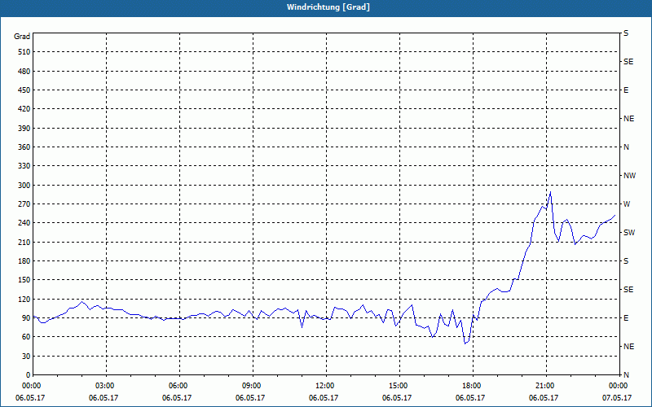Click the 210 value on left axis
This screenshot has width=652, height=407.
tap(24, 242)
